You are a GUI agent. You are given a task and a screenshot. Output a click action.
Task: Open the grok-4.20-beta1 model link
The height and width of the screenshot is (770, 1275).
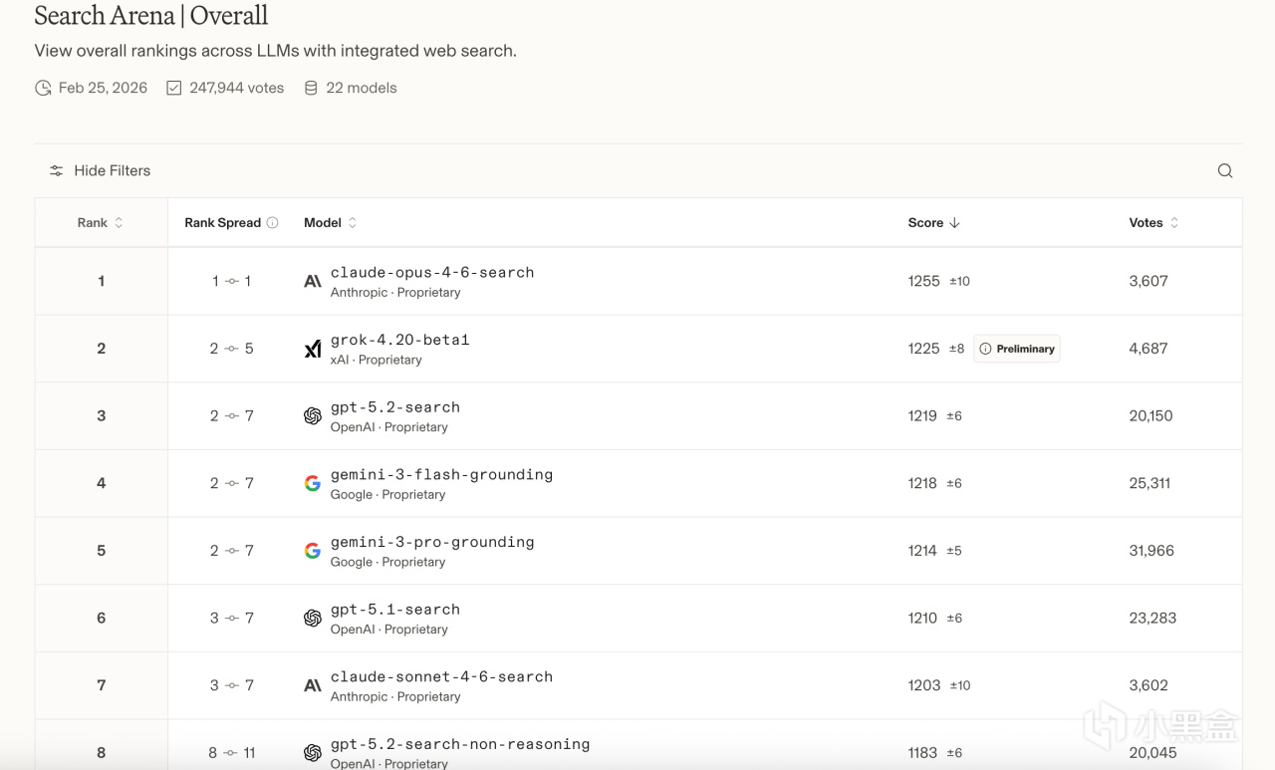pos(399,340)
